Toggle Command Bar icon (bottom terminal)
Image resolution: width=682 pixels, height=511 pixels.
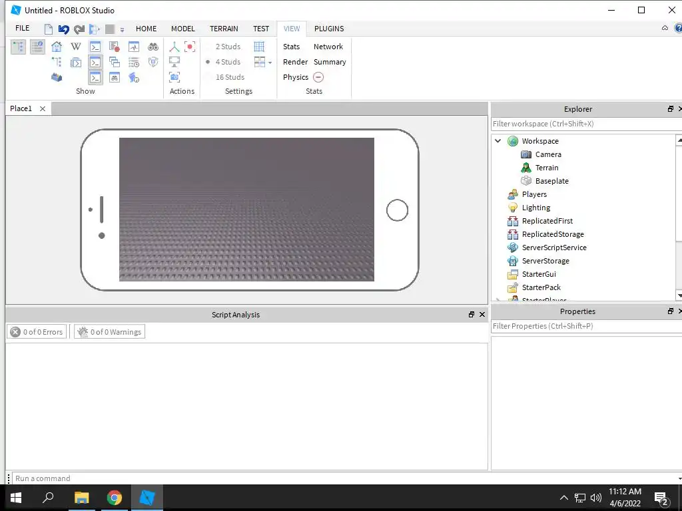[95, 77]
